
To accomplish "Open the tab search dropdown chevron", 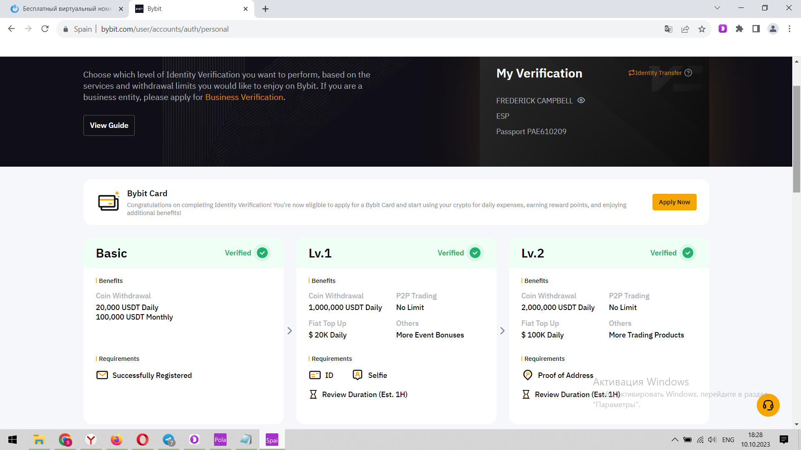I will tap(717, 8).
